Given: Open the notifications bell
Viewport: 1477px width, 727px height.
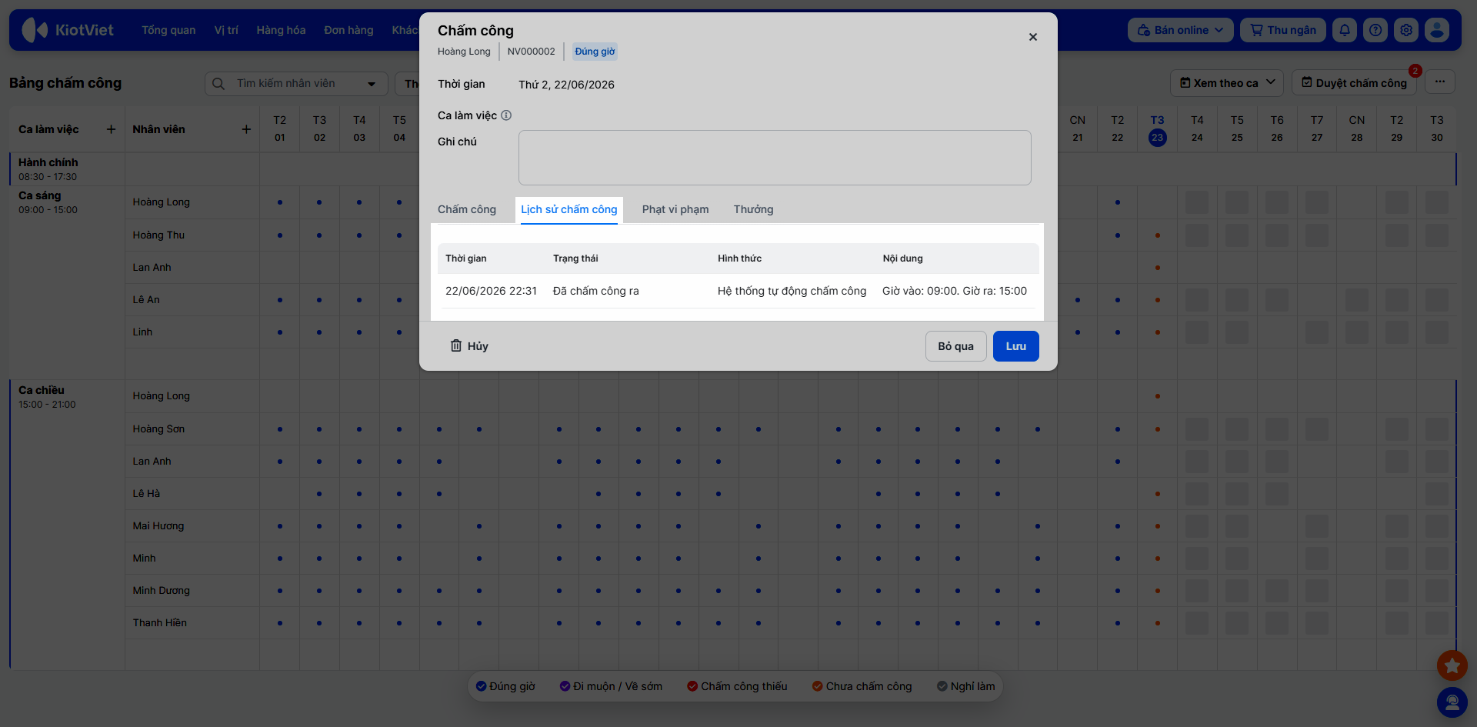Looking at the screenshot, I should [1345, 30].
